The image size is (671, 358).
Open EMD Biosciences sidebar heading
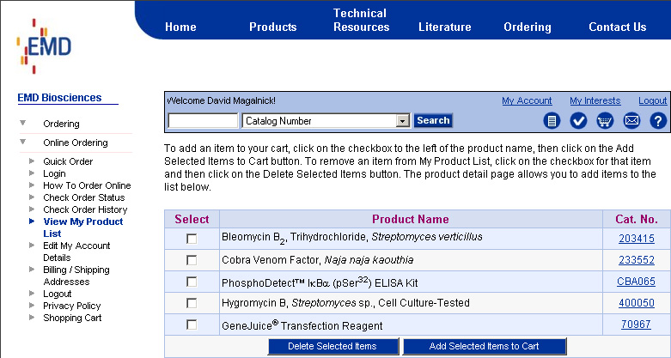[x=59, y=98]
